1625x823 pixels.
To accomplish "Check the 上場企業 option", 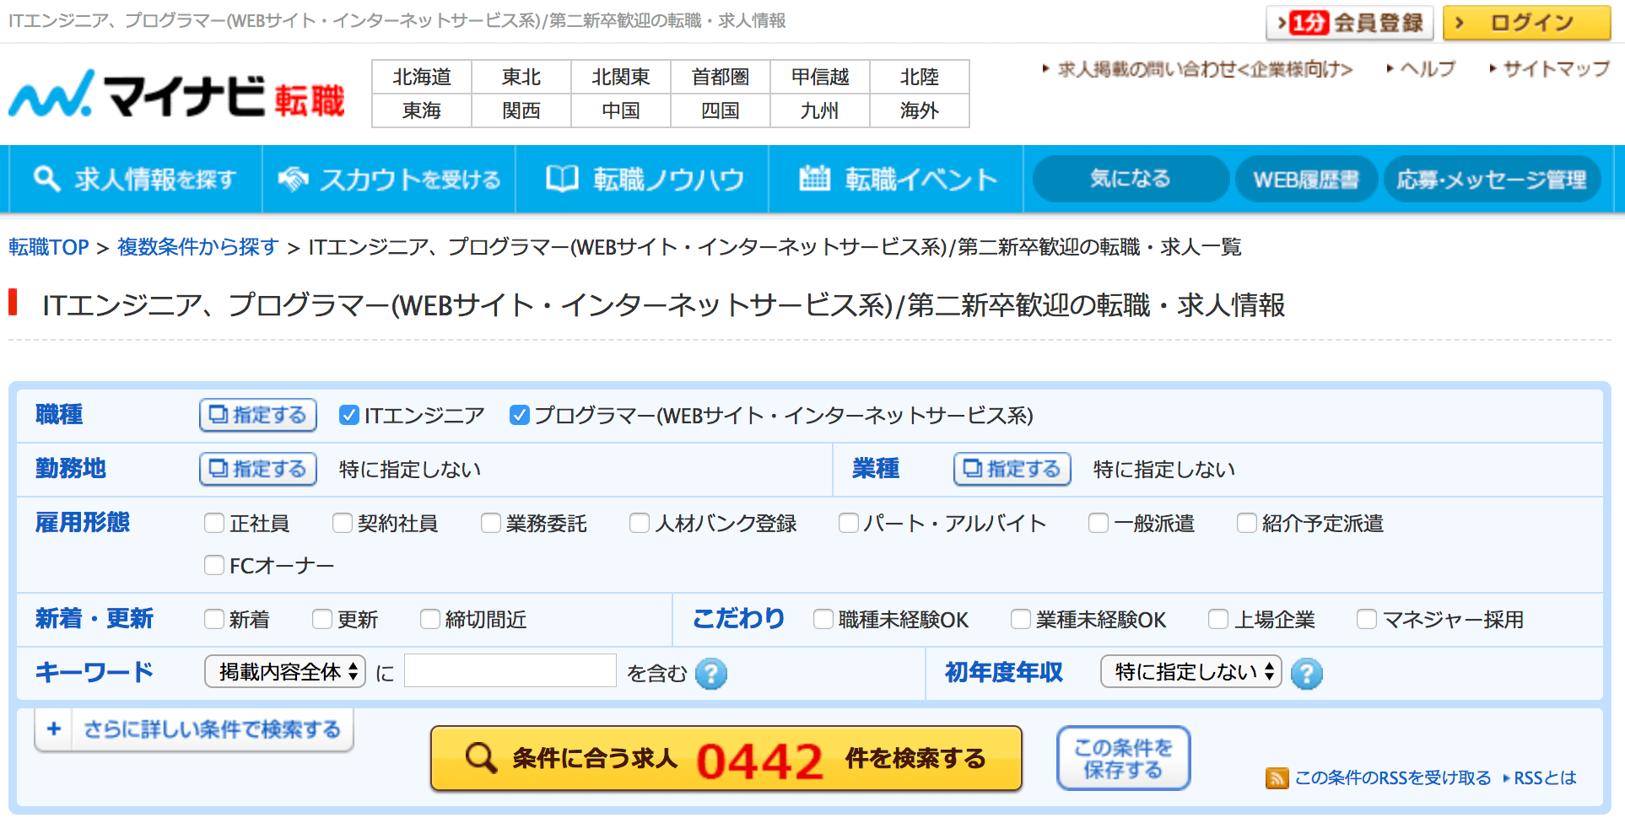I will (1218, 619).
